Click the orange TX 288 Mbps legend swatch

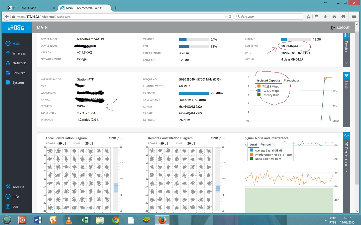259,86
